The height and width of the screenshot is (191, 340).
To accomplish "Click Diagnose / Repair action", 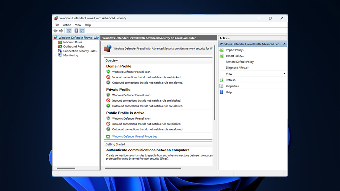I will click(x=237, y=67).
